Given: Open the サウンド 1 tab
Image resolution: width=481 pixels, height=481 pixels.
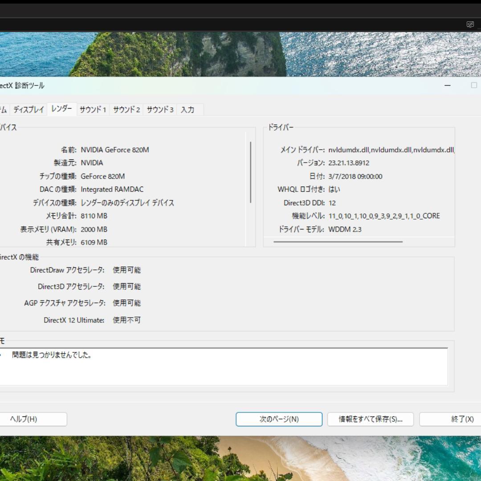Looking at the screenshot, I should (93, 110).
